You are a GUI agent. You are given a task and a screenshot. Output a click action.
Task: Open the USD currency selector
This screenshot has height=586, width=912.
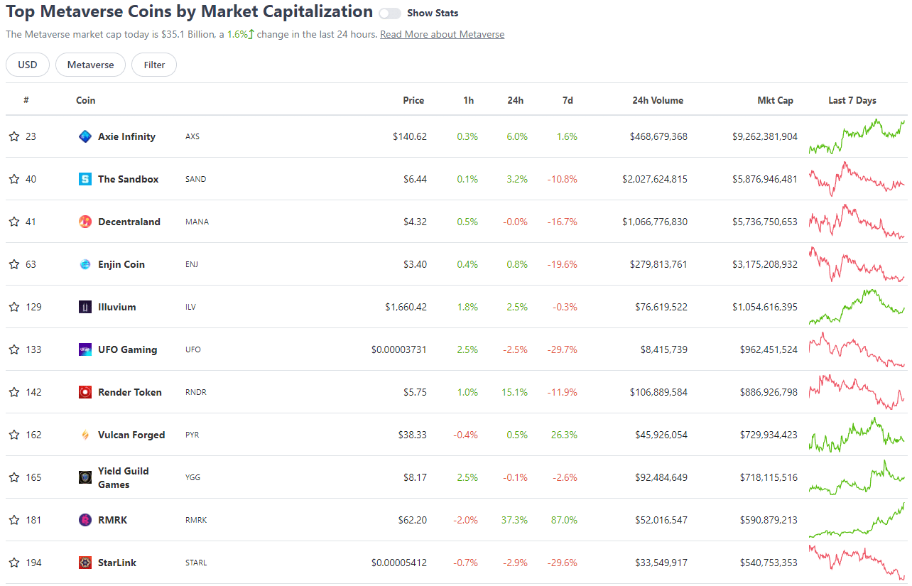pos(28,65)
